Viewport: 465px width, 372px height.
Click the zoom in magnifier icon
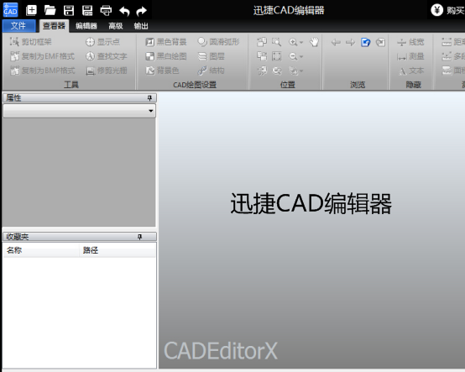[x=293, y=42]
